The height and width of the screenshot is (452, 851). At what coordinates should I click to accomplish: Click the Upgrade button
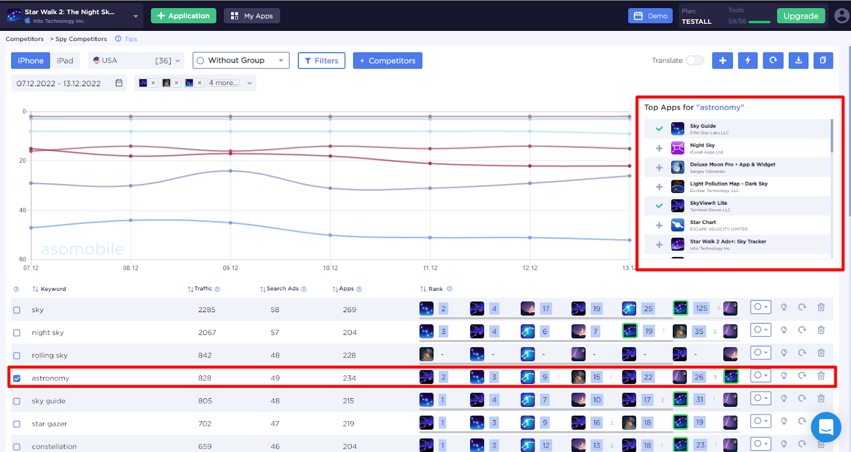click(x=801, y=16)
